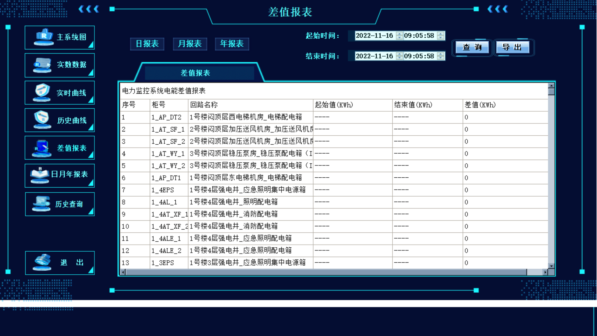Click the horizontal scrollbar right arrow
597x336 pixels.
(x=545, y=272)
